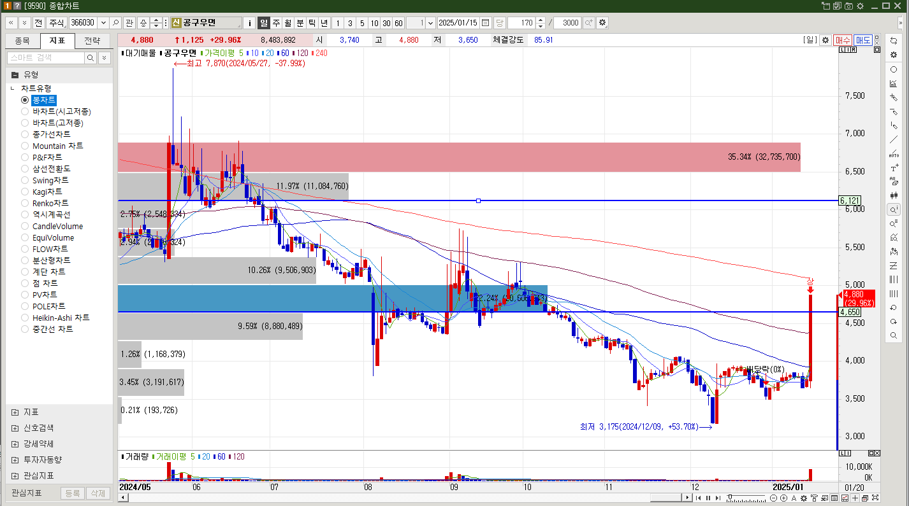Switch to minute (분) period

[x=300, y=23]
